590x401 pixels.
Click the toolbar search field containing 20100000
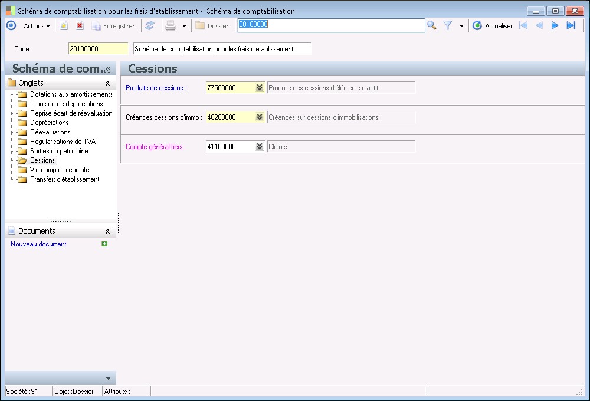(x=330, y=25)
